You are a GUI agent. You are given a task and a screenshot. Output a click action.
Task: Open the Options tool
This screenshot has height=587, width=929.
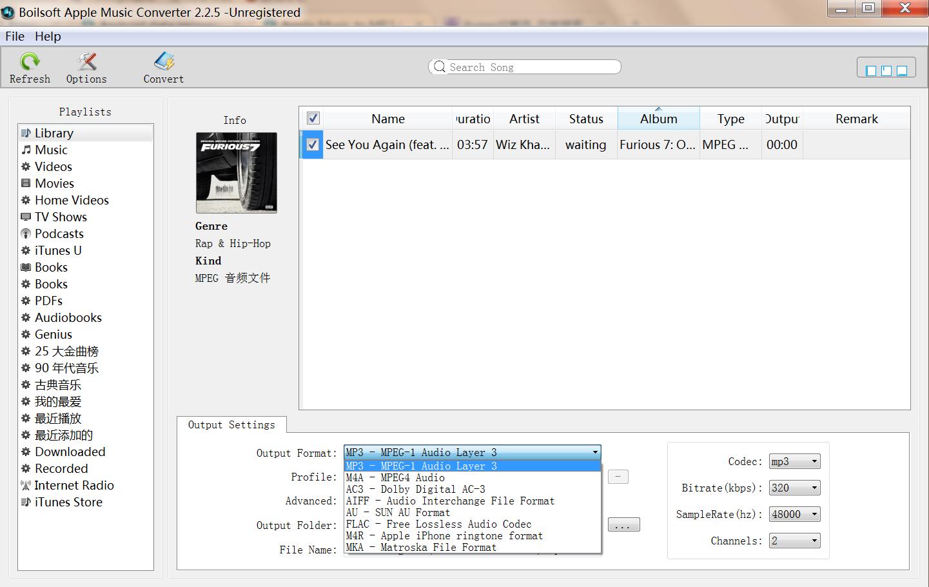(x=86, y=67)
